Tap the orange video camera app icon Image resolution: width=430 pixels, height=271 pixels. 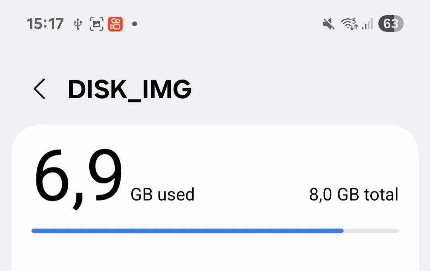click(x=115, y=24)
